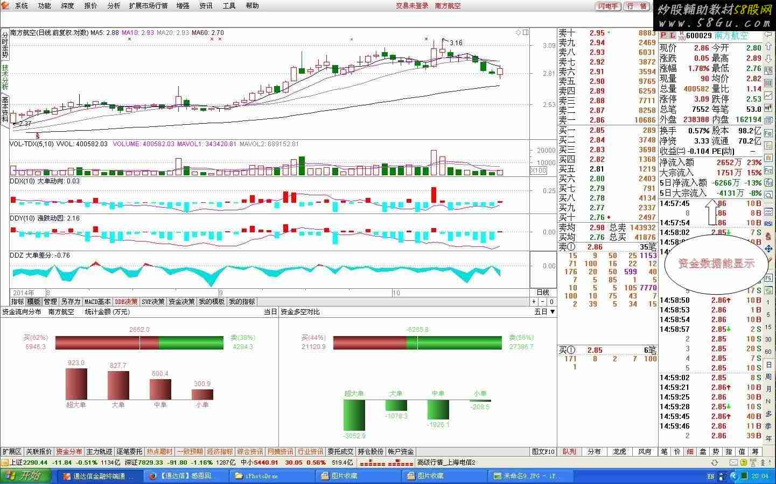Click the 闪电手 button
The image size is (776, 484).
pyautogui.click(x=609, y=6)
